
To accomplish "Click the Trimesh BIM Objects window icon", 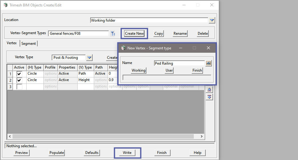I will tap(5, 5).
